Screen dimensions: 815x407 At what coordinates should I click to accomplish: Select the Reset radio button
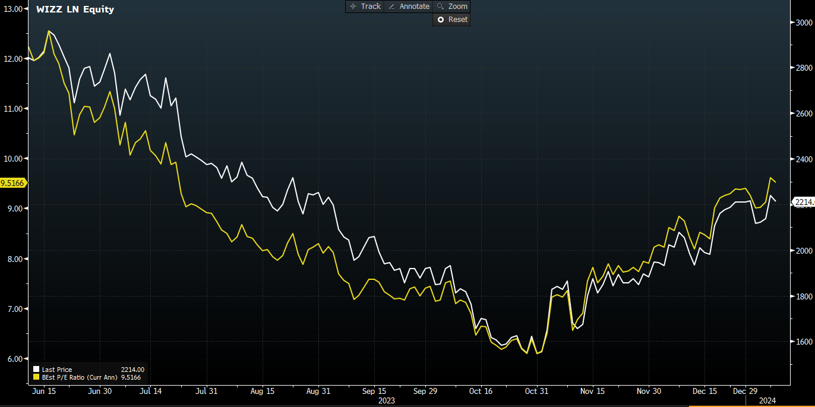tap(441, 20)
